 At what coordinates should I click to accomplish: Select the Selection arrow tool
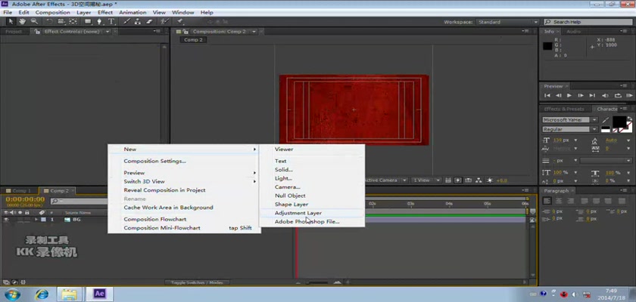(11, 22)
